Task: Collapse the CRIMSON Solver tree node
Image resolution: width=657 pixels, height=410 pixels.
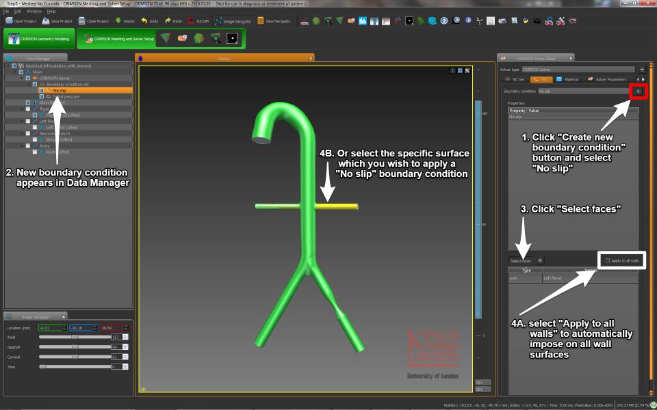Action: [x=22, y=78]
